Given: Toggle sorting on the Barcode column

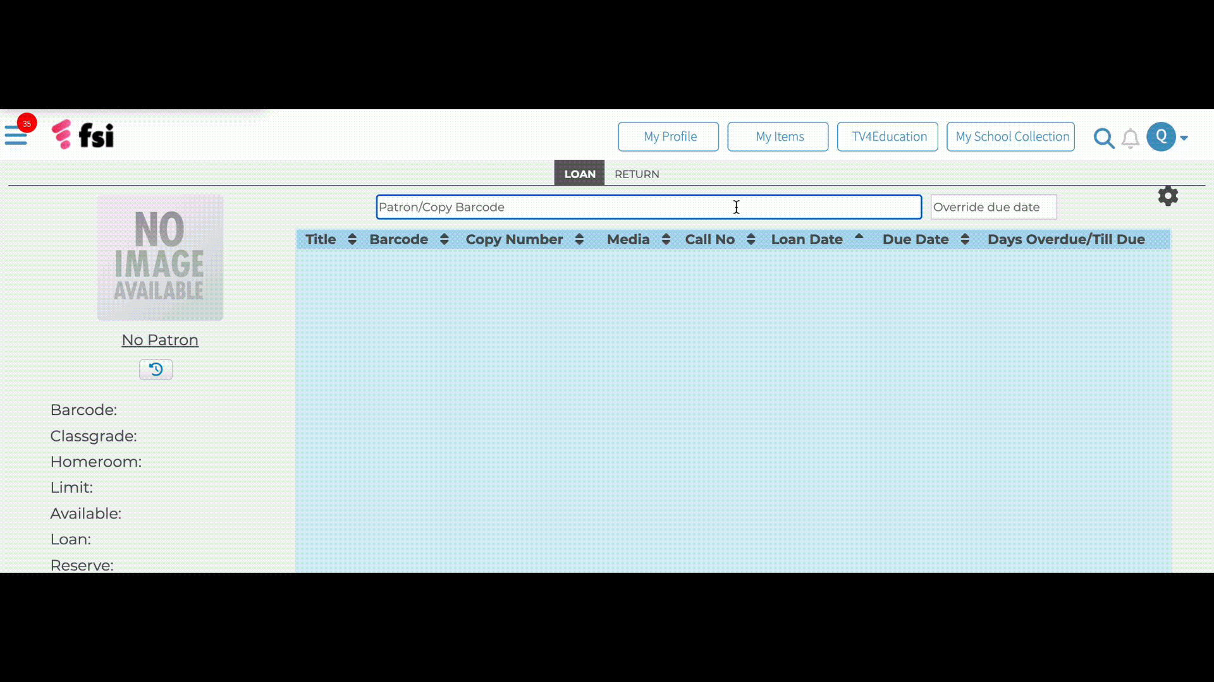Looking at the screenshot, I should tap(444, 239).
